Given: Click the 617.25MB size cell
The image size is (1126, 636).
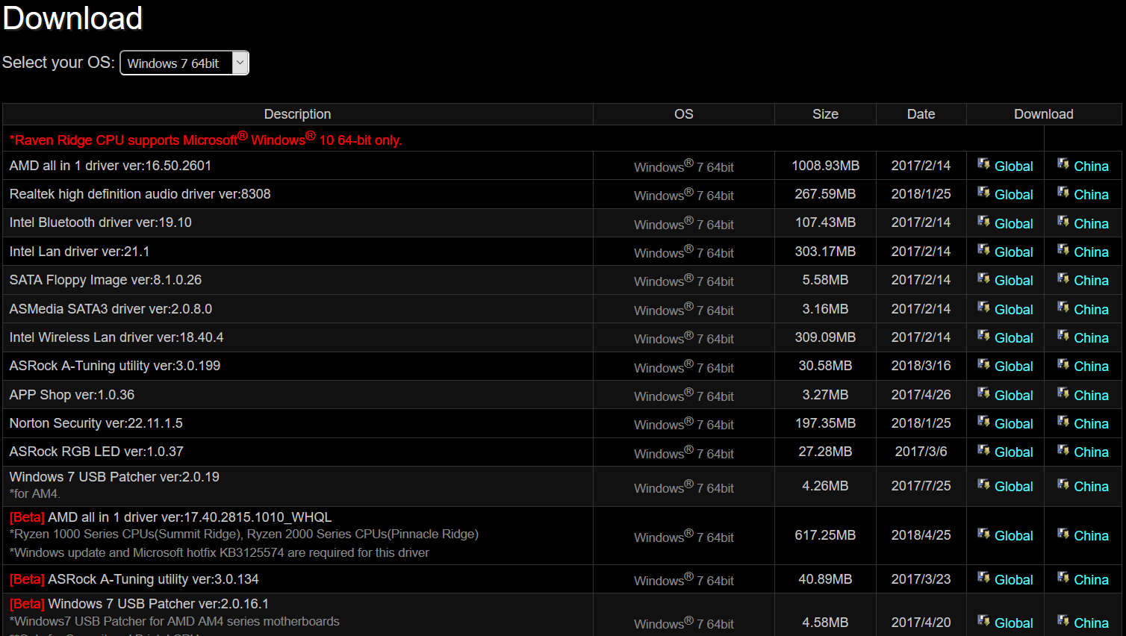Looking at the screenshot, I should point(825,535).
